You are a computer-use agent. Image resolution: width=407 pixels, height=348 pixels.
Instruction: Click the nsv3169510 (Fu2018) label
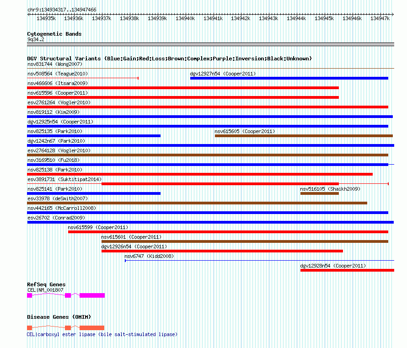pos(54,160)
